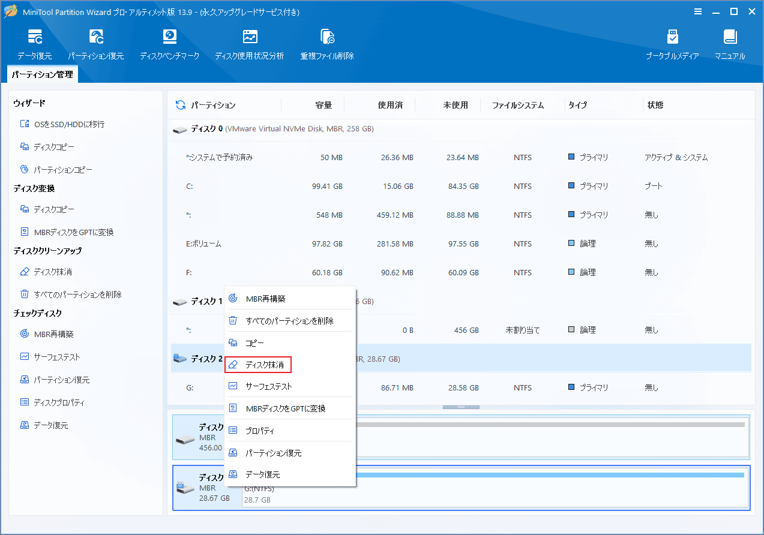The image size is (764, 535).
Task: Click MBR再構築 in the sidebar
Action: coord(47,334)
